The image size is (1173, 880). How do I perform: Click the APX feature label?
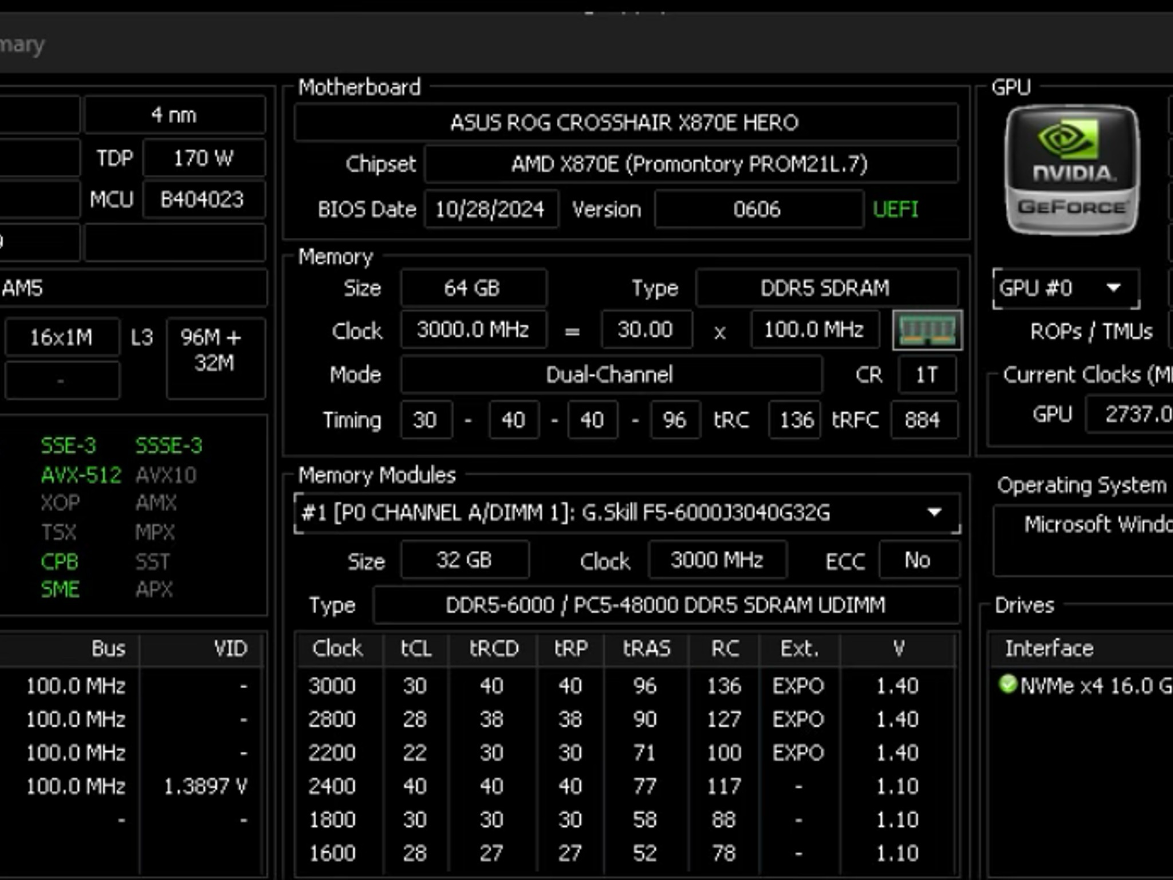click(x=154, y=590)
